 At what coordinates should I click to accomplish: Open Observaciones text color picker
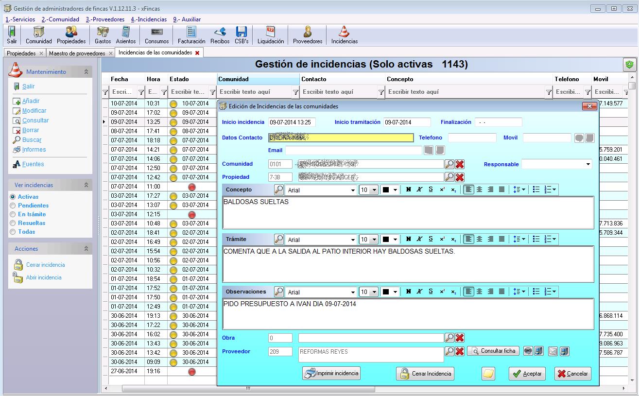pyautogui.click(x=390, y=292)
